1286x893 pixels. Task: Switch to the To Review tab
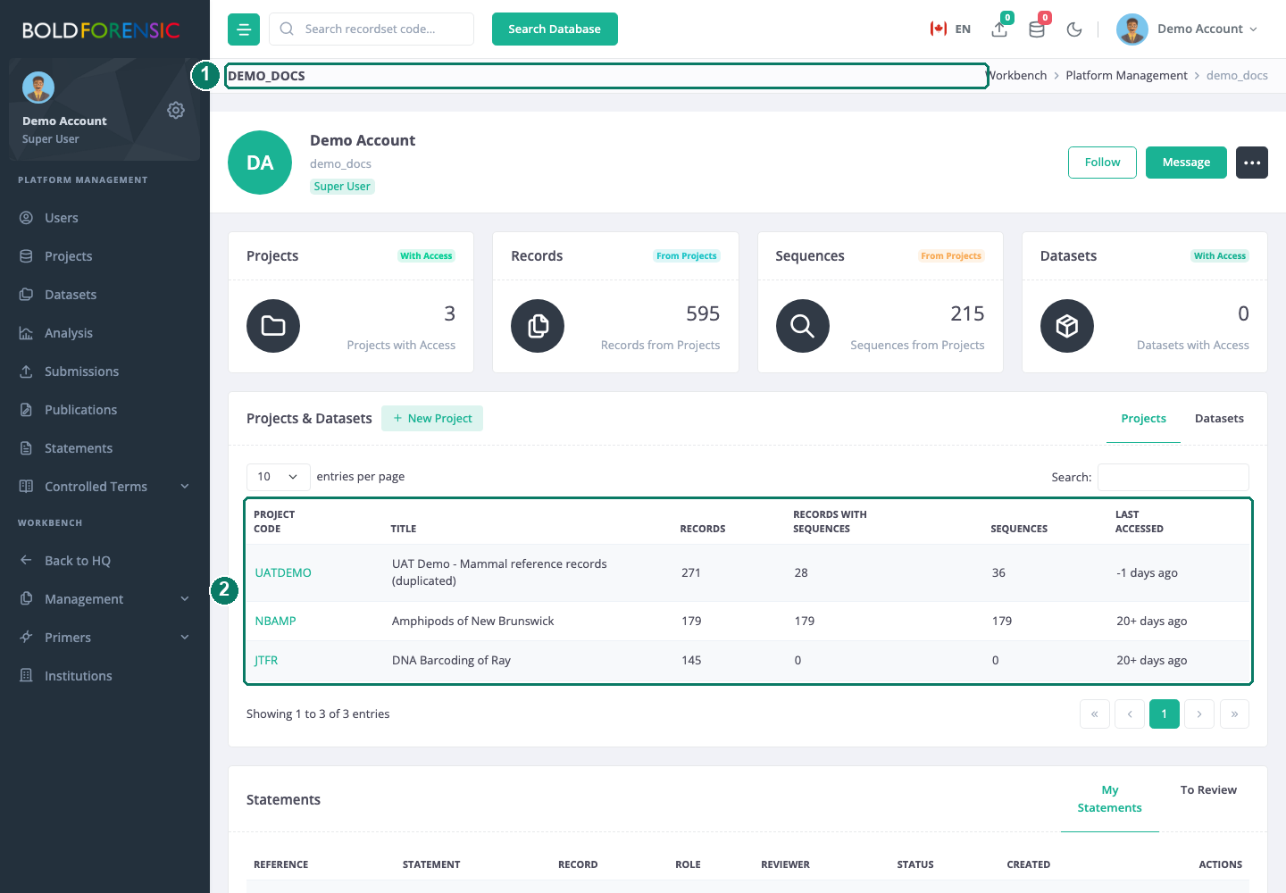[1208, 790]
